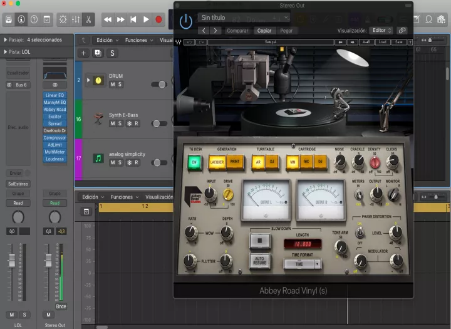Start playback with the Play button
The image size is (451, 329).
146,19
